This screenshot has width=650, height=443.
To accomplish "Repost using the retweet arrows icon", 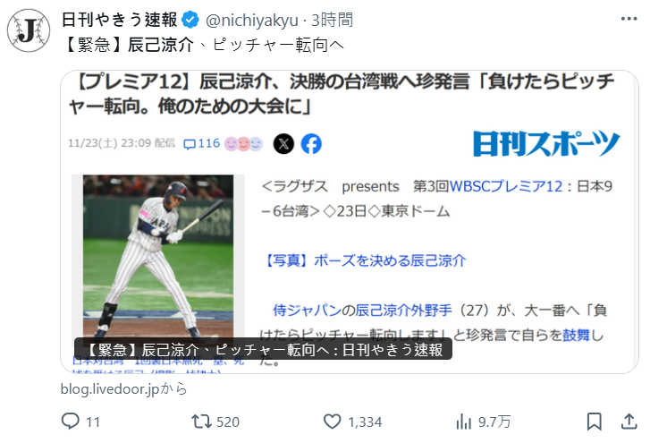I will (x=201, y=422).
